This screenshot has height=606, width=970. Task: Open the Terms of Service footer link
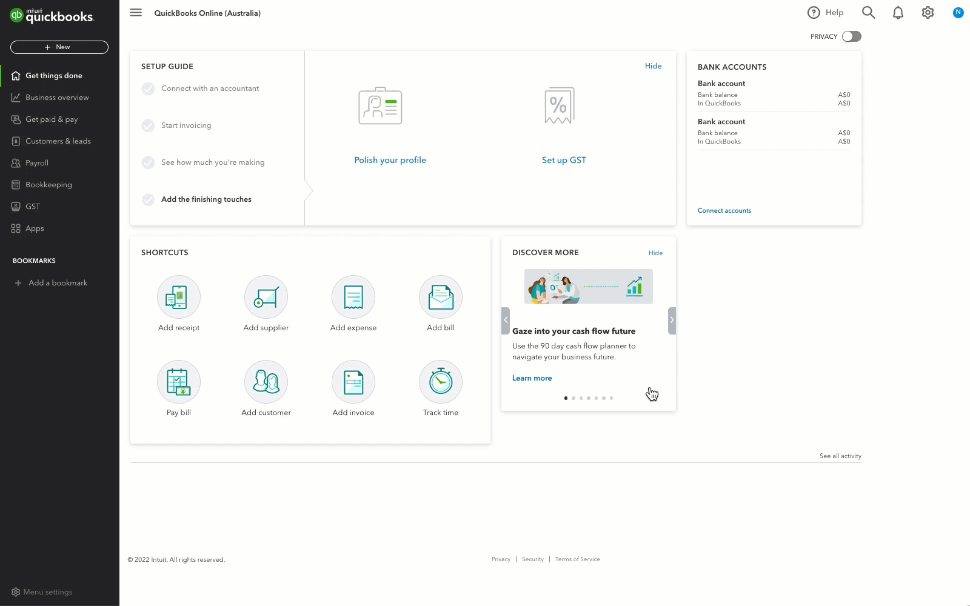pos(577,559)
